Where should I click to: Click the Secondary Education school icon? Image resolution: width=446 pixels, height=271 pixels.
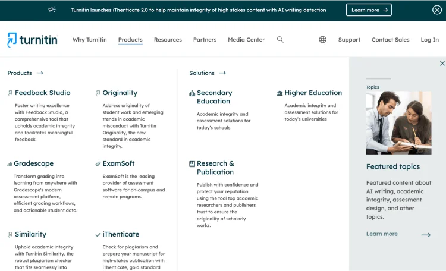pyautogui.click(x=192, y=93)
